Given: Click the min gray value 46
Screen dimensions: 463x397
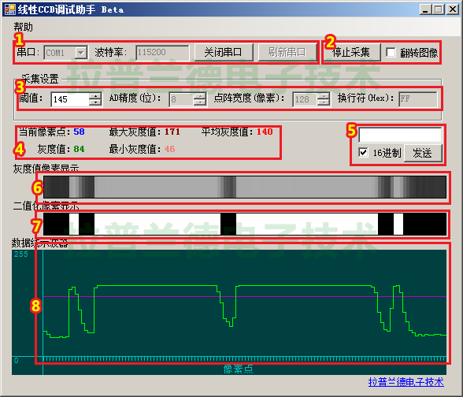Looking at the screenshot, I should pyautogui.click(x=169, y=149).
